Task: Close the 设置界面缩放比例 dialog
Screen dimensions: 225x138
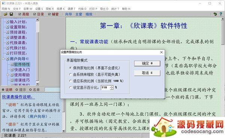Action: coord(161,52)
